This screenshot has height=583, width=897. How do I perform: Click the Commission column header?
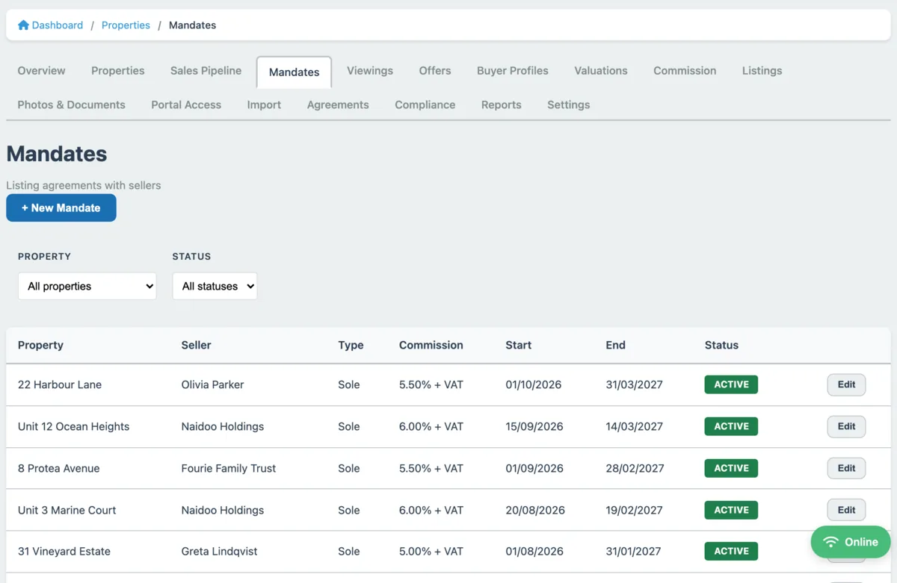click(x=431, y=346)
